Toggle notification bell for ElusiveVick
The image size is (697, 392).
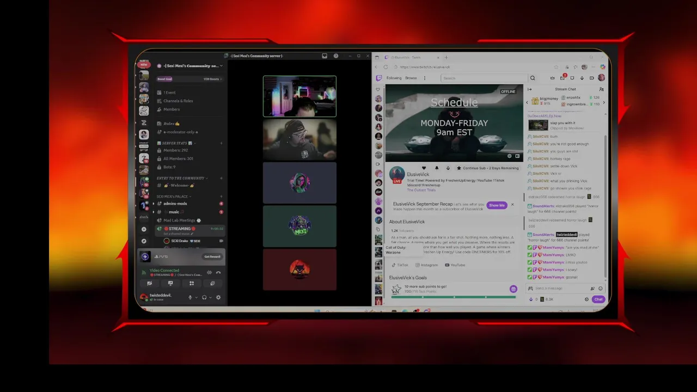coord(436,168)
